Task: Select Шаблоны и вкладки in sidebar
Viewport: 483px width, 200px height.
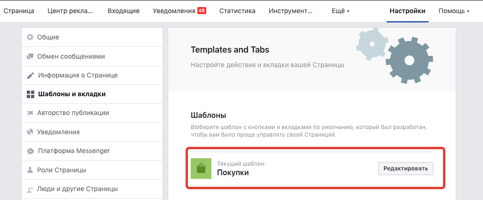Action: click(x=92, y=94)
